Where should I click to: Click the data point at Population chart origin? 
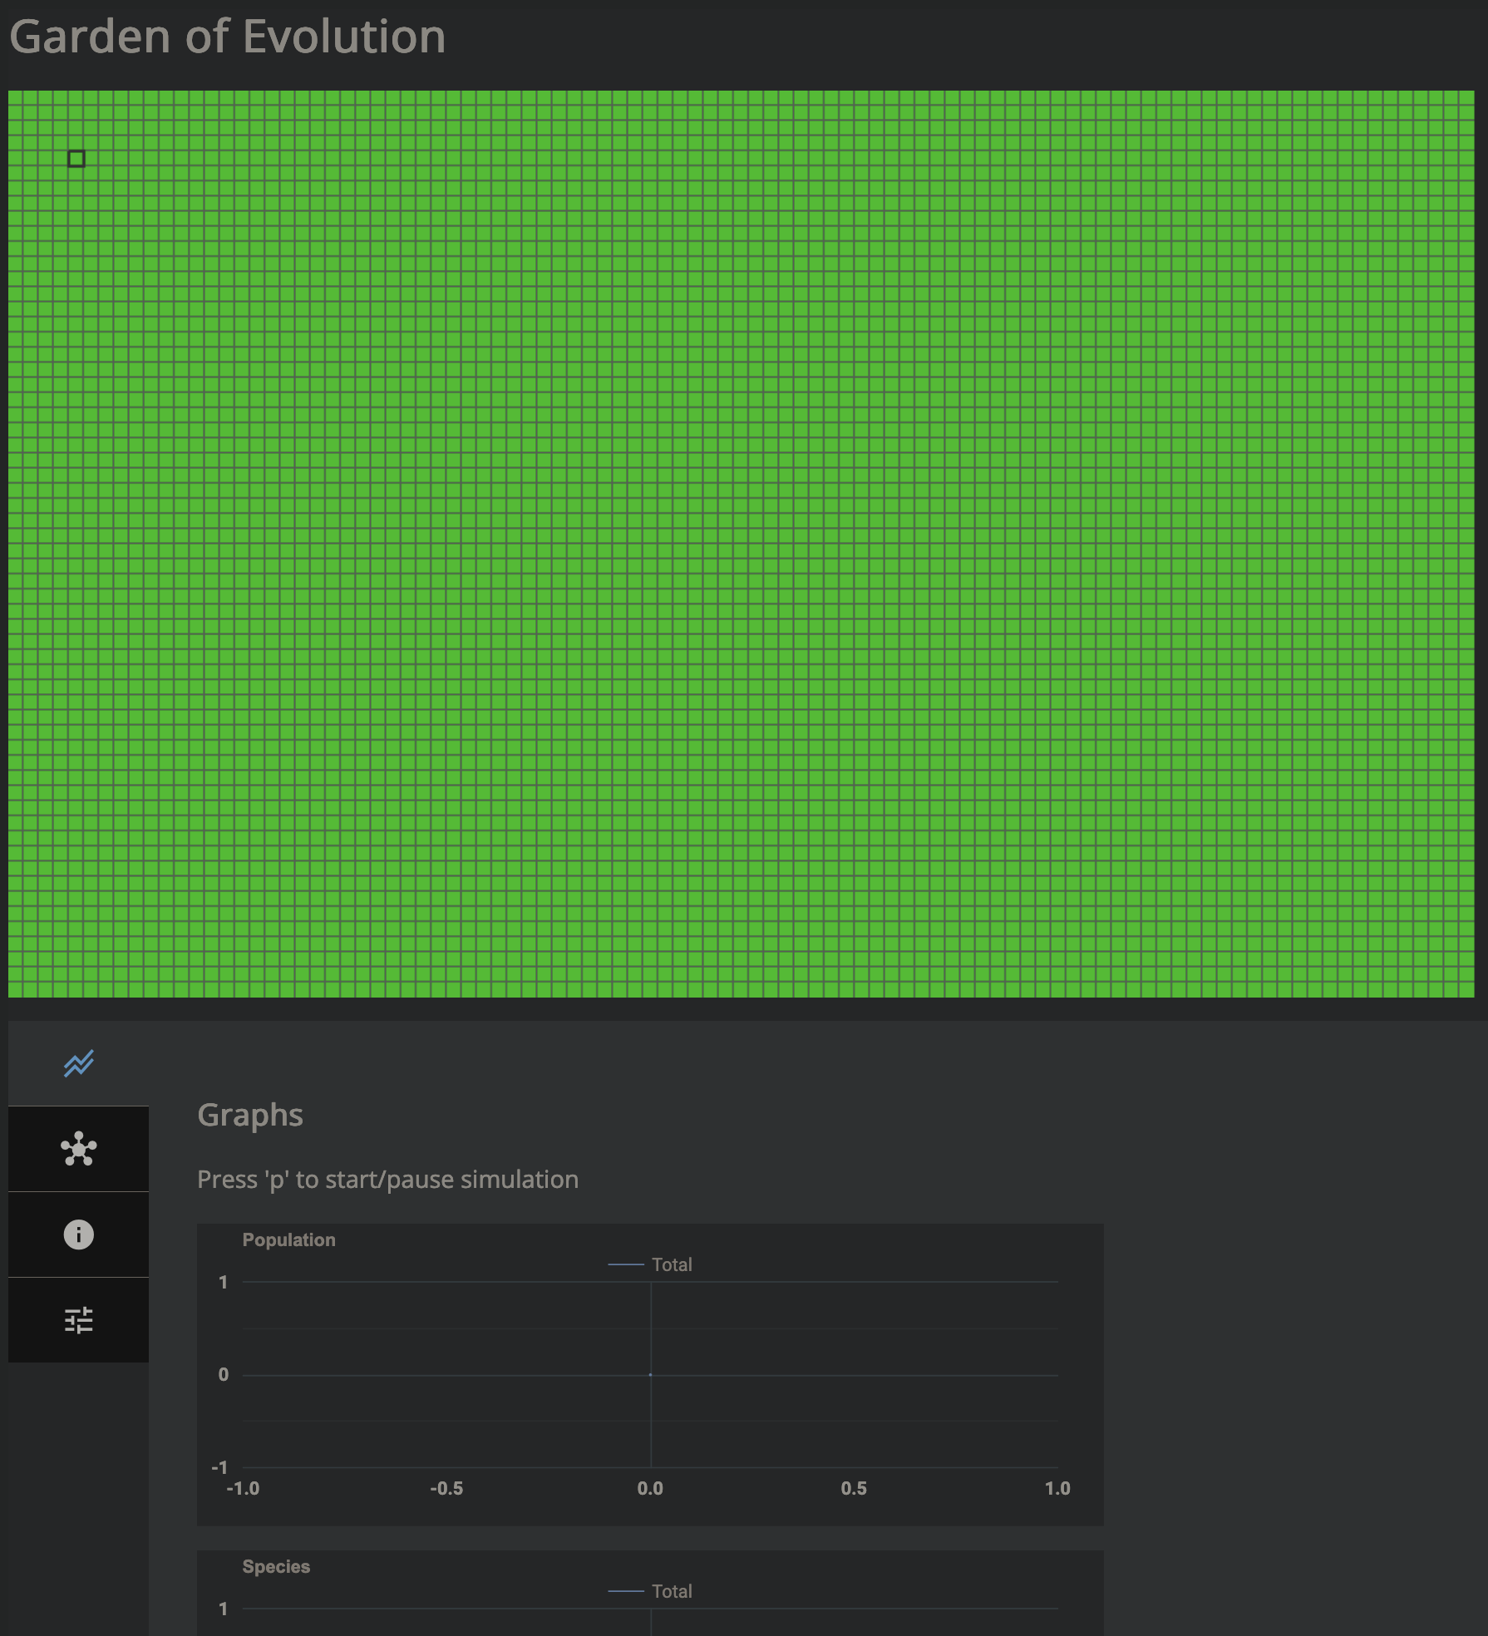(x=650, y=1375)
